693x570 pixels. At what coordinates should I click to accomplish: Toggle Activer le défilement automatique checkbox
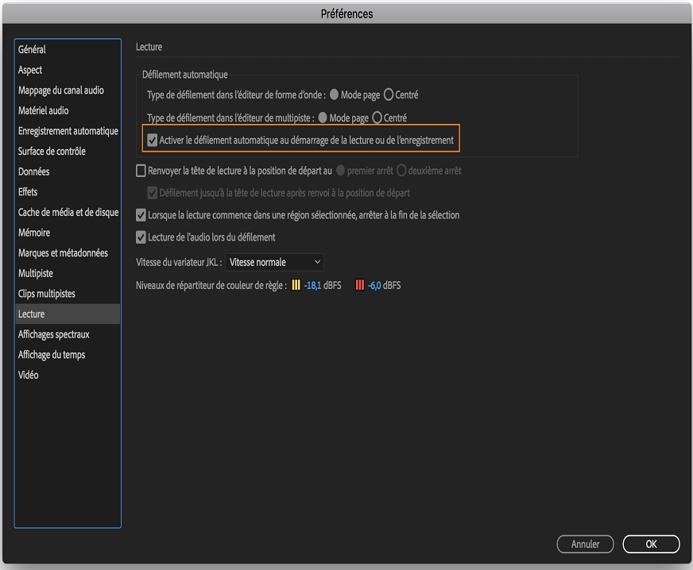pos(153,141)
